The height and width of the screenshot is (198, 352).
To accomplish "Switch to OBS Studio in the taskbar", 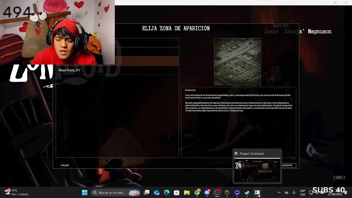I will pos(217,193).
